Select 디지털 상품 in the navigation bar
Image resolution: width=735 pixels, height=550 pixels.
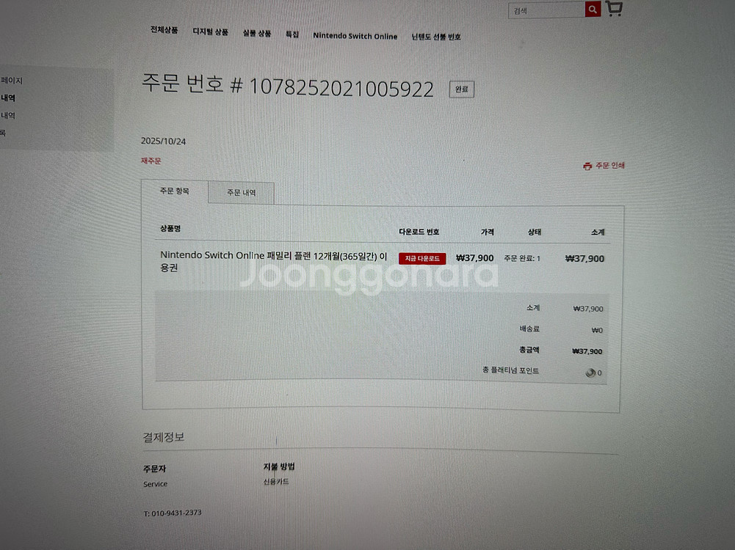(210, 32)
